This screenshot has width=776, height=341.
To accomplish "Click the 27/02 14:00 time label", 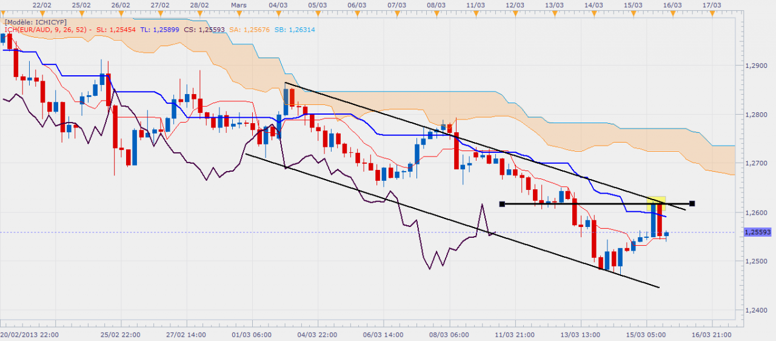I will (x=187, y=334).
